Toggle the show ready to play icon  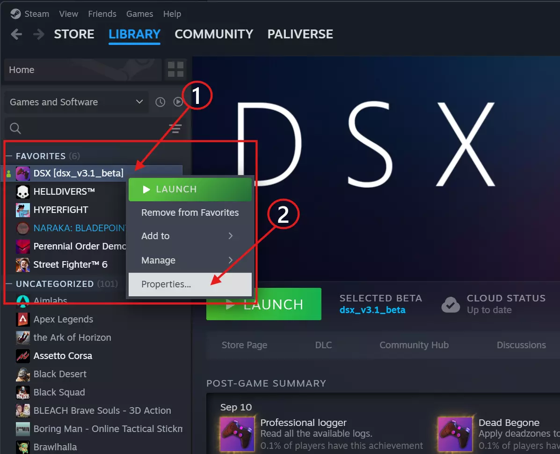pos(178,102)
